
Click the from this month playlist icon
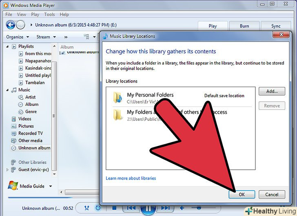[21, 54]
